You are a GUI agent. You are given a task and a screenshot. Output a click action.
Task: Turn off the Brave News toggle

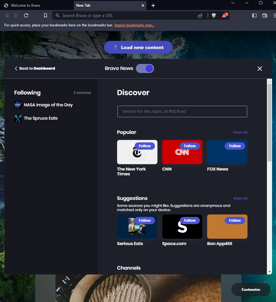[x=145, y=68]
